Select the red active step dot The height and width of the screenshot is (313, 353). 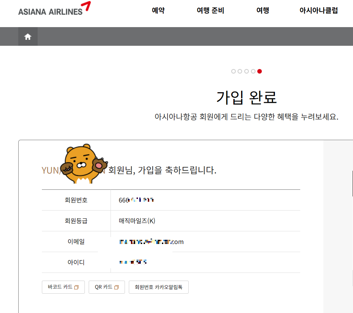pyautogui.click(x=260, y=71)
